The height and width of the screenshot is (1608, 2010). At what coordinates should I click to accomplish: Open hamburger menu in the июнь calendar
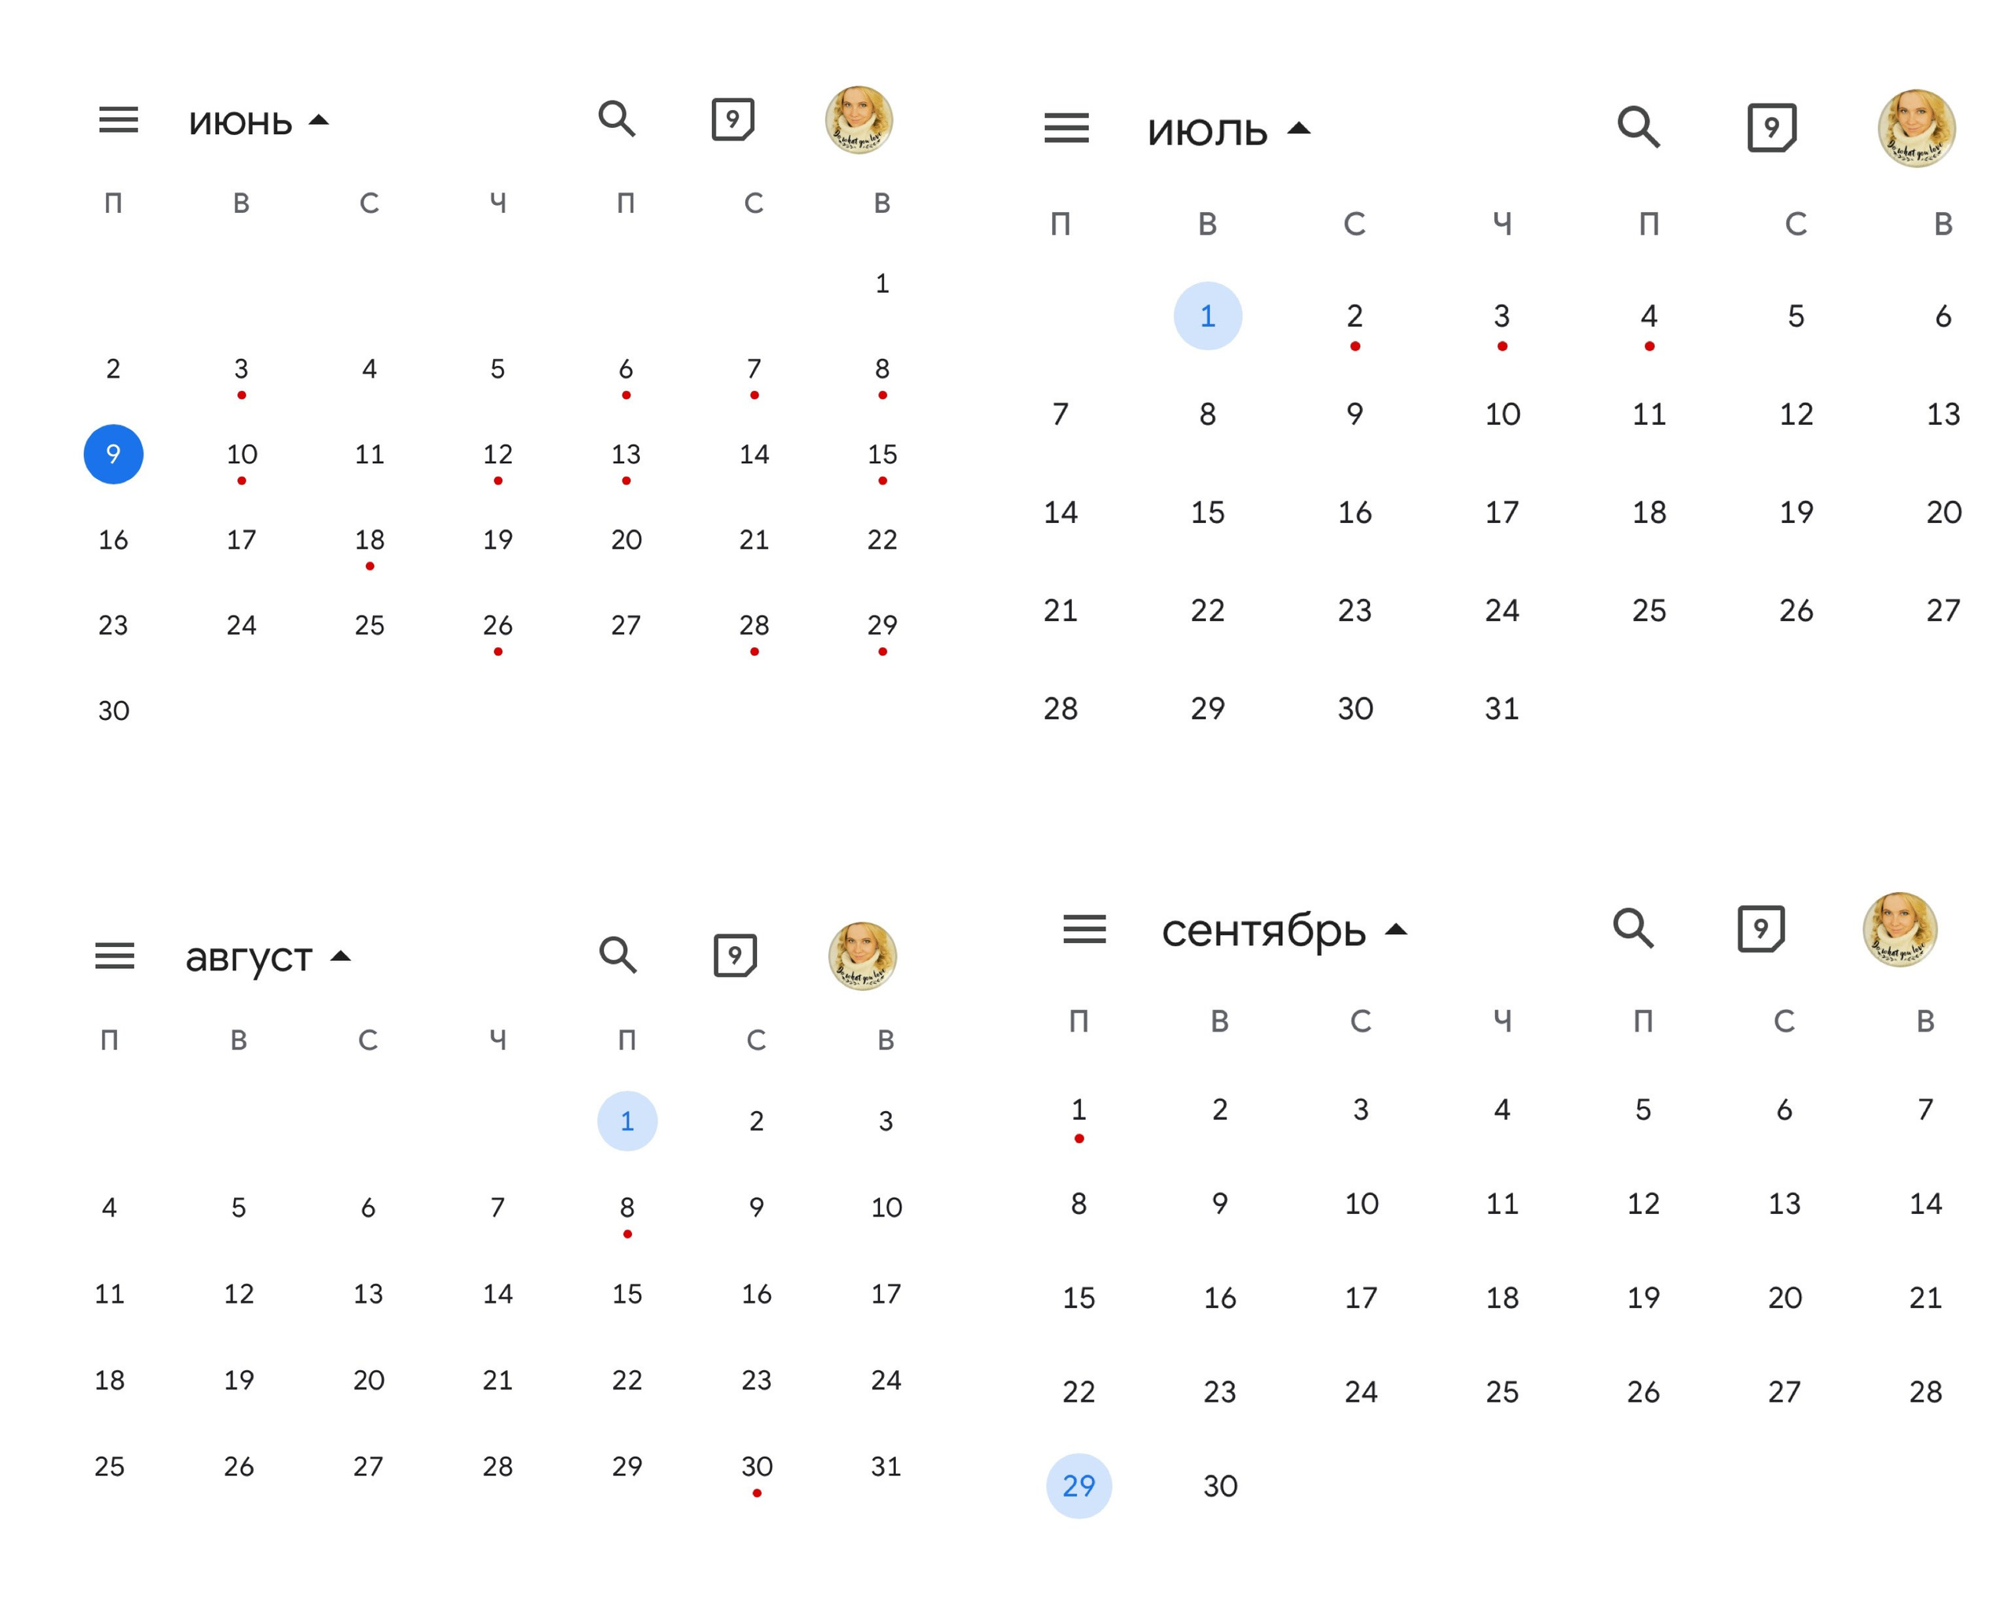pyautogui.click(x=119, y=120)
